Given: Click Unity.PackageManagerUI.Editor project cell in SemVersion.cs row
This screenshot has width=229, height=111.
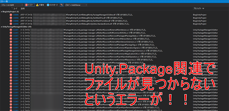Looking at the screenshot, I should click(x=205, y=30).
